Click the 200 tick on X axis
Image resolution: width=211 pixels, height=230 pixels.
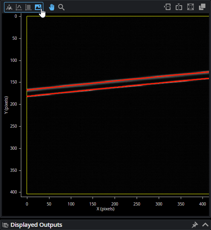pos(115,204)
